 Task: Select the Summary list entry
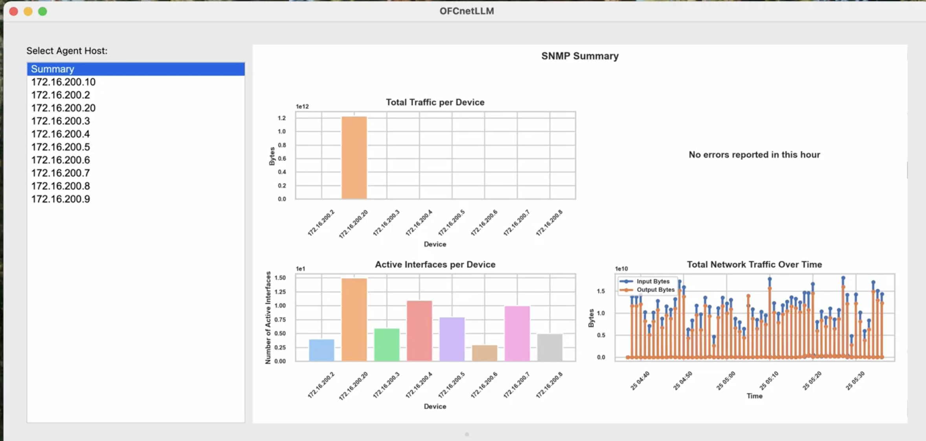(53, 69)
